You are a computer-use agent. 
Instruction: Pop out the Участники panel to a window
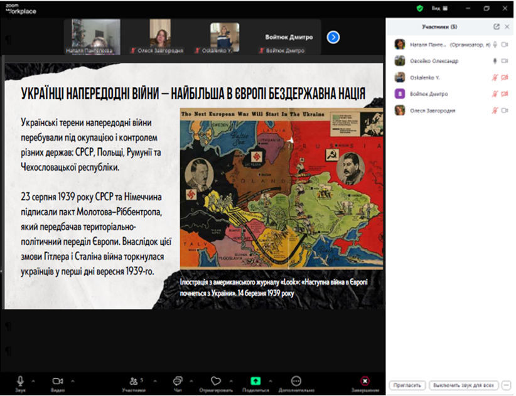[496, 26]
